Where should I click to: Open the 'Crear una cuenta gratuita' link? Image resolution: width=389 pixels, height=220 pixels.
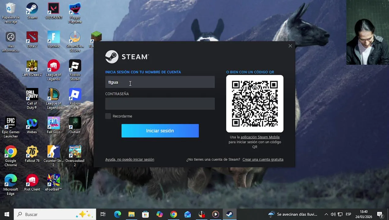tap(263, 159)
